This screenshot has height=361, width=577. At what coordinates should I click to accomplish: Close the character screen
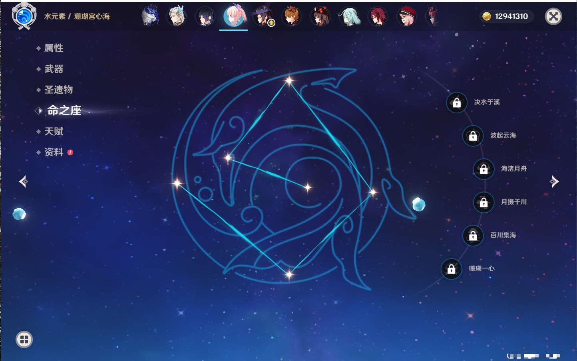tap(553, 16)
